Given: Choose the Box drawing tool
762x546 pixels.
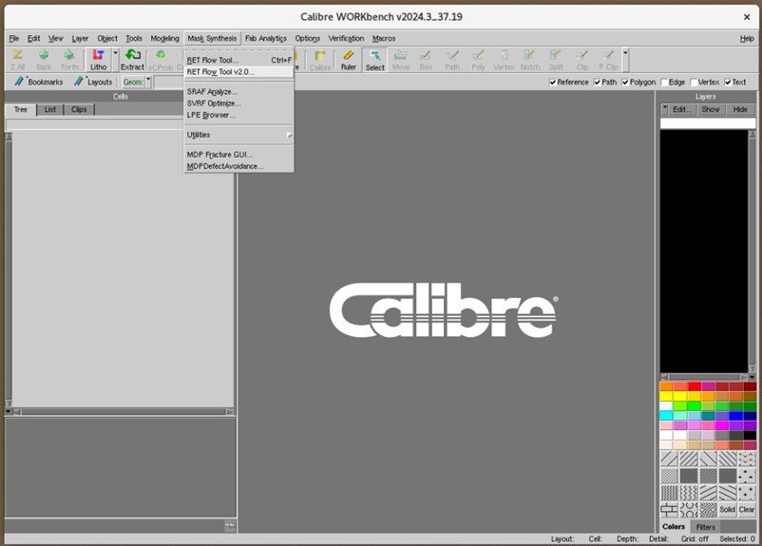Looking at the screenshot, I should point(427,60).
